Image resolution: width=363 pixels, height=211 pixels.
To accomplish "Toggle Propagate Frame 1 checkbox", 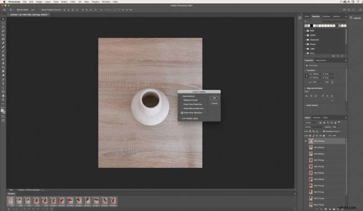I will tap(324, 131).
